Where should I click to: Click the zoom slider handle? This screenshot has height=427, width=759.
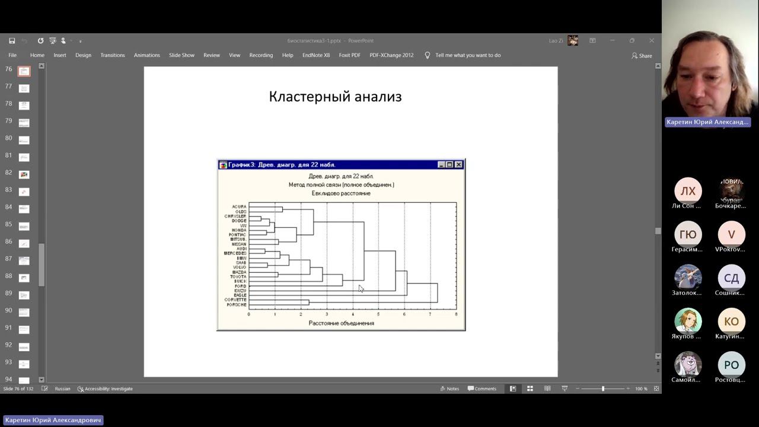[603, 389]
